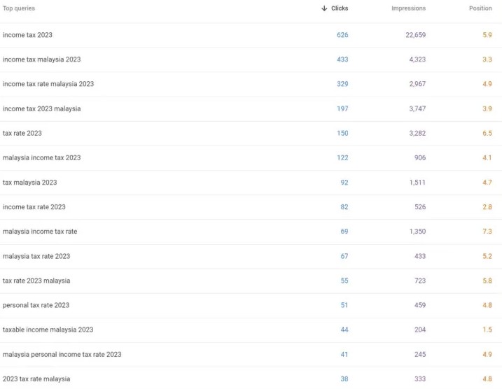The image size is (502, 389).
Task: Click the Top queries column header
Action: [x=19, y=8]
